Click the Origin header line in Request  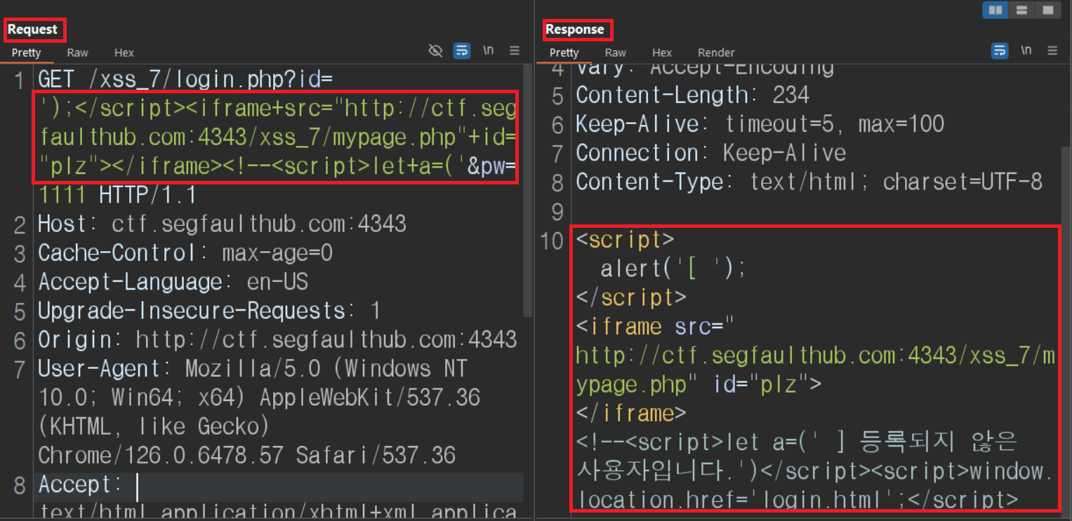click(x=277, y=339)
